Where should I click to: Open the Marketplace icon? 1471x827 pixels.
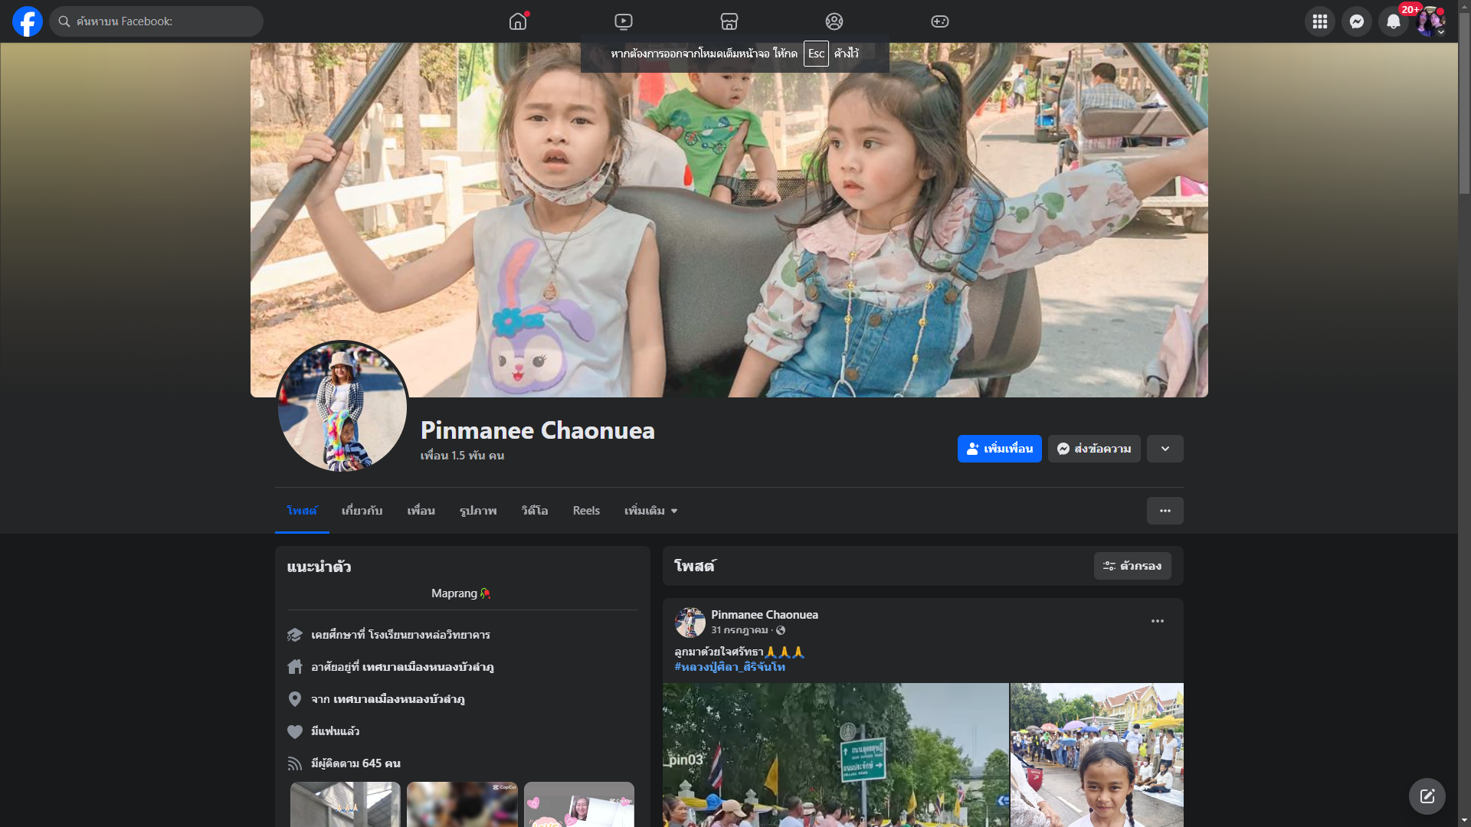729,21
